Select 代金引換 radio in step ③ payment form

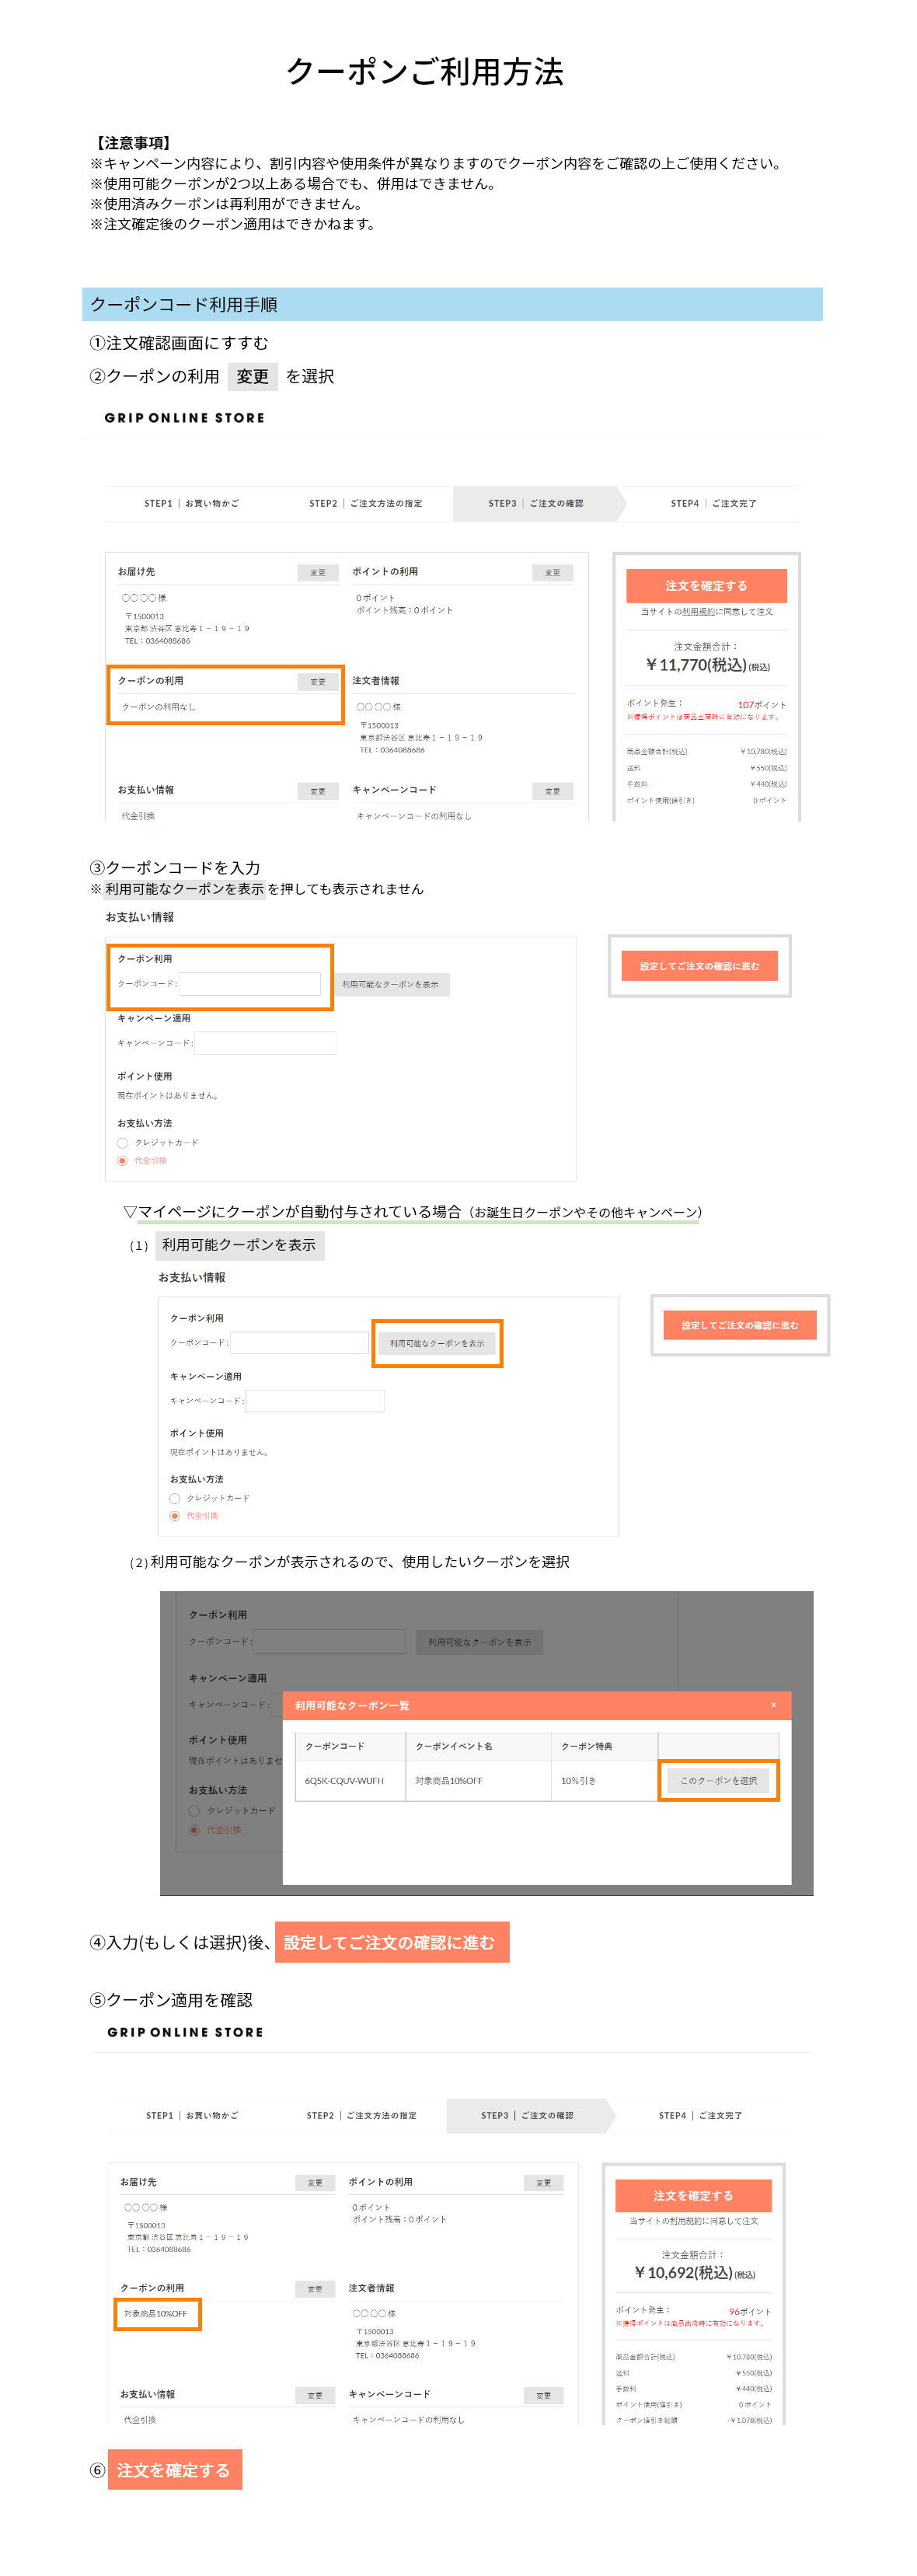click(x=123, y=1161)
